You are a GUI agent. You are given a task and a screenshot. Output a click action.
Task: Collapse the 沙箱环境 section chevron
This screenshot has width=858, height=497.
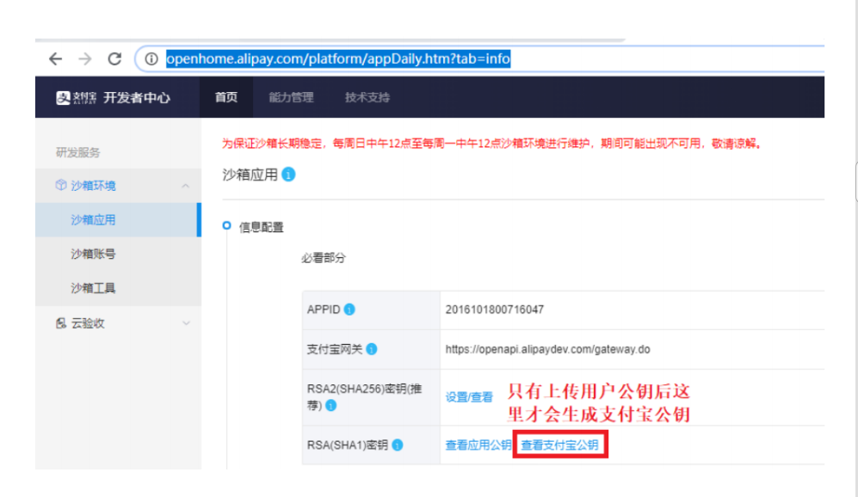click(186, 186)
